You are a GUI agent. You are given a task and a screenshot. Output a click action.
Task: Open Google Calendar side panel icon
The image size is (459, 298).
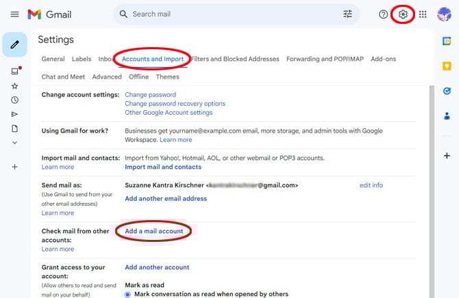pos(447,41)
